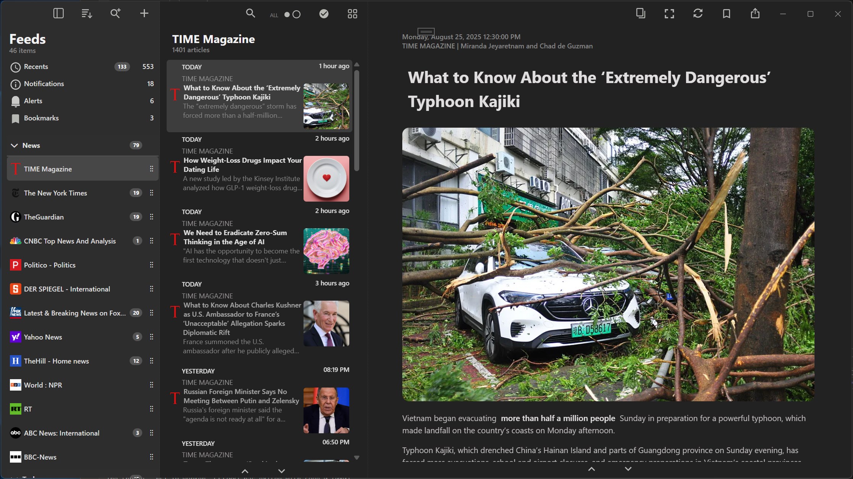Toggle the ALL/unread filter switch
Screen dimensions: 853x479
tap(292, 14)
